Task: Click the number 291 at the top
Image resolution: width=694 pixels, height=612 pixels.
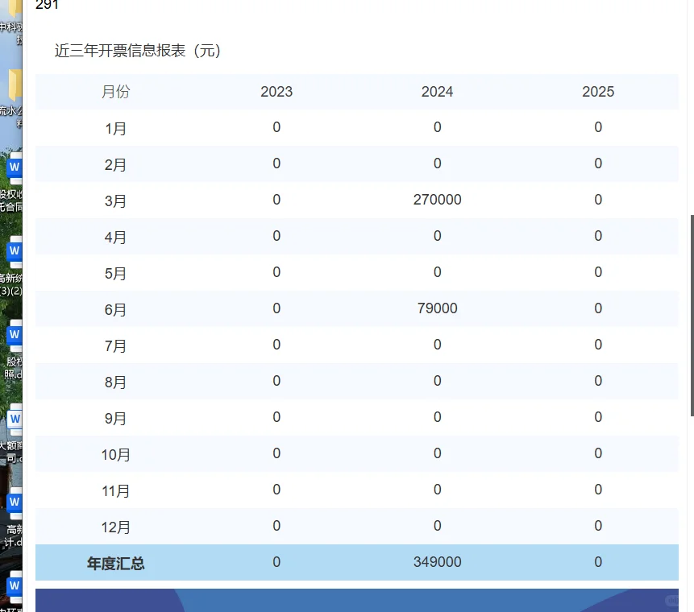Action: tap(47, 6)
